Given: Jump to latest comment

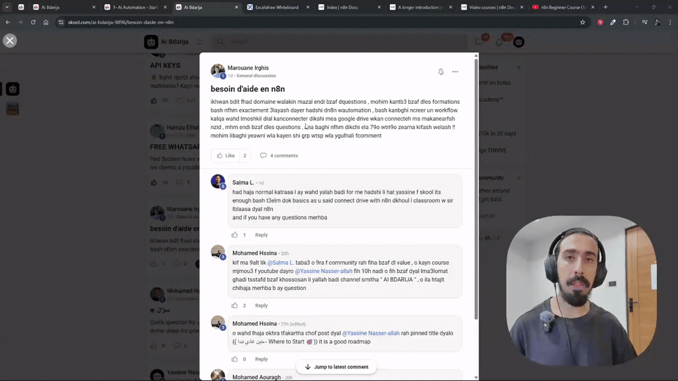Looking at the screenshot, I should point(336,366).
